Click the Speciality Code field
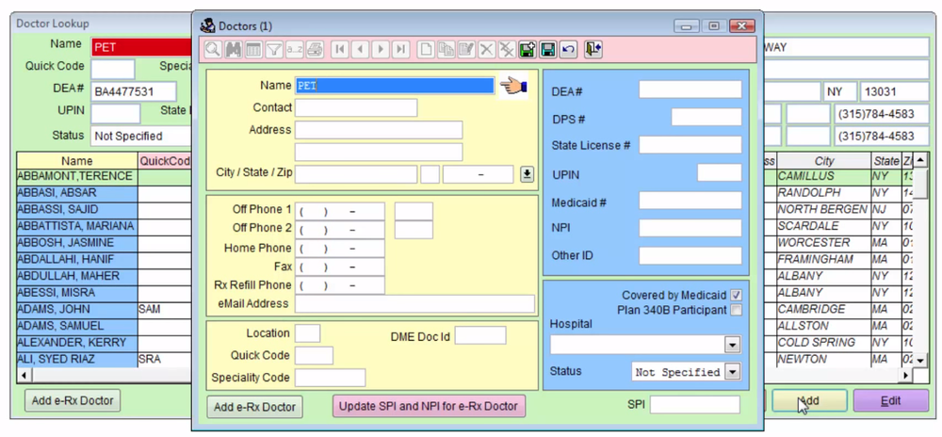This screenshot has height=437, width=942. click(330, 379)
